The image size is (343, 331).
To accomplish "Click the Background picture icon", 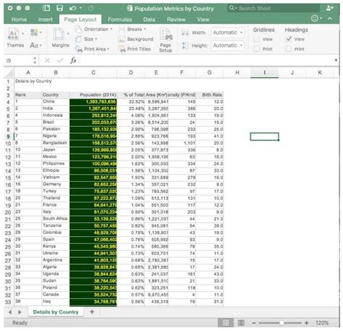I will (122, 39).
